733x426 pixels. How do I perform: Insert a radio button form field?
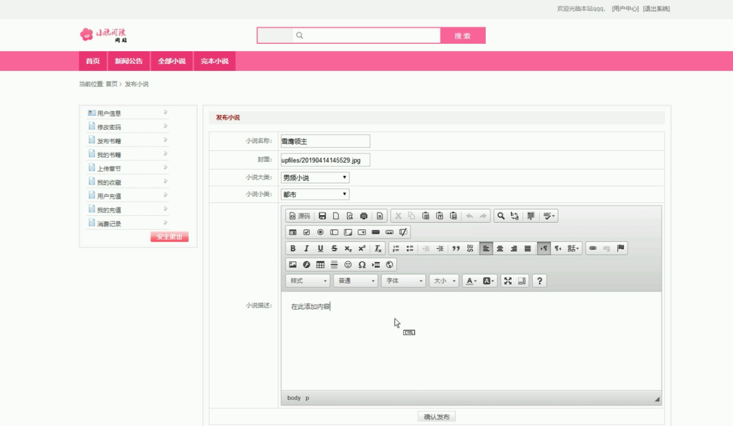pyautogui.click(x=320, y=232)
